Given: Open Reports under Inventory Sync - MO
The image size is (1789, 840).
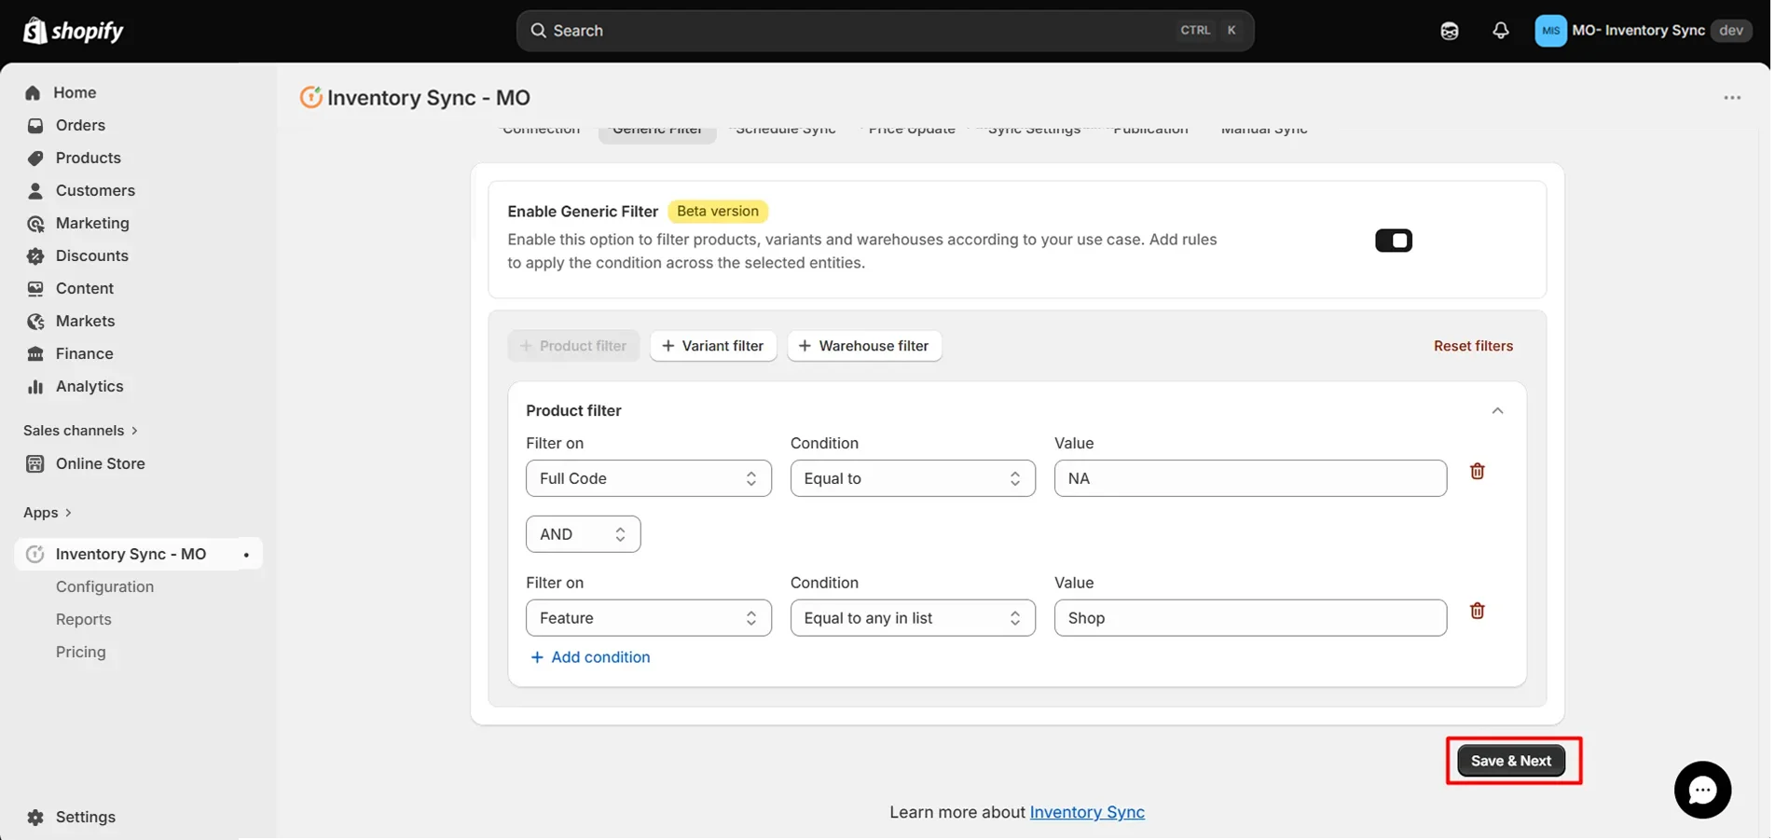Looking at the screenshot, I should click(83, 619).
